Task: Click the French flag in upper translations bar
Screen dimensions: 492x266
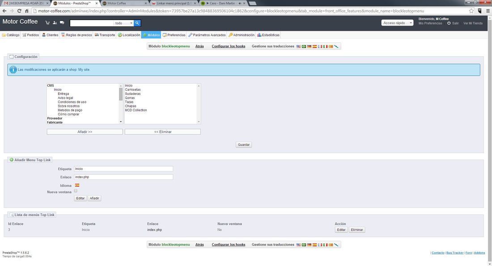Action: coord(320,46)
